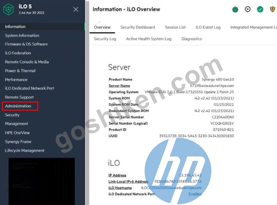Click the UUID value

pos(197,136)
